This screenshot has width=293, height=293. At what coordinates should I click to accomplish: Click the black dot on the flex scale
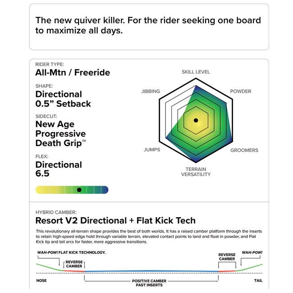coord(79,189)
